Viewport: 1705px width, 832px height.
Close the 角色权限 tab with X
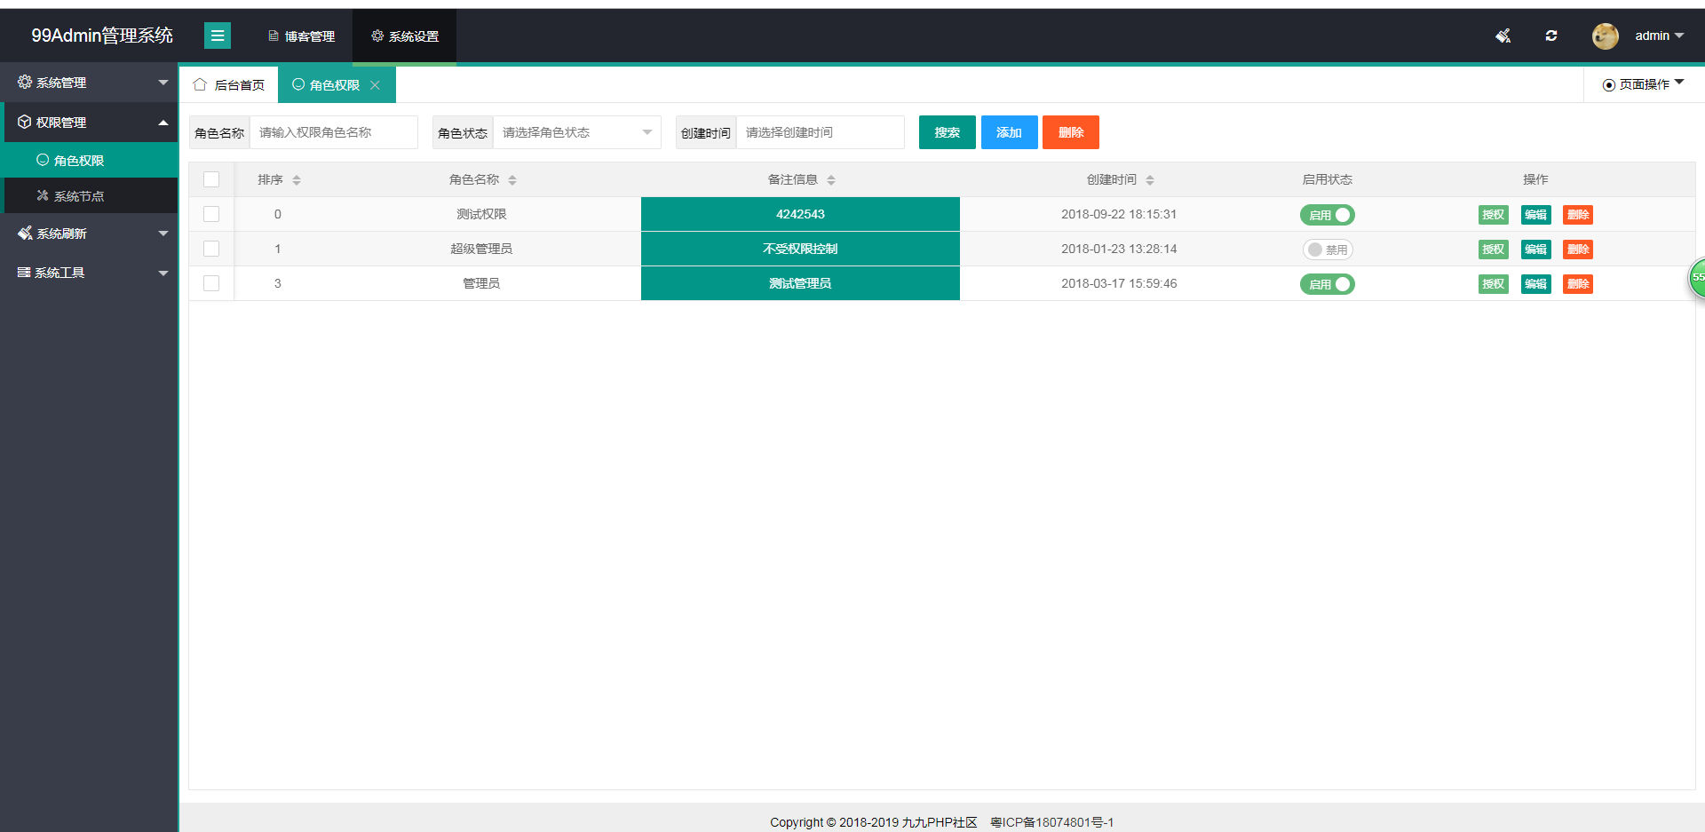[376, 85]
